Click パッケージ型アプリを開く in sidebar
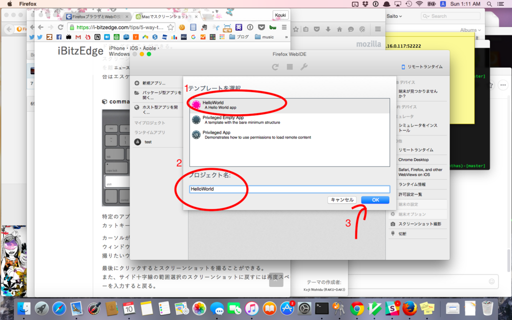This screenshot has height=320, width=512. [158, 95]
